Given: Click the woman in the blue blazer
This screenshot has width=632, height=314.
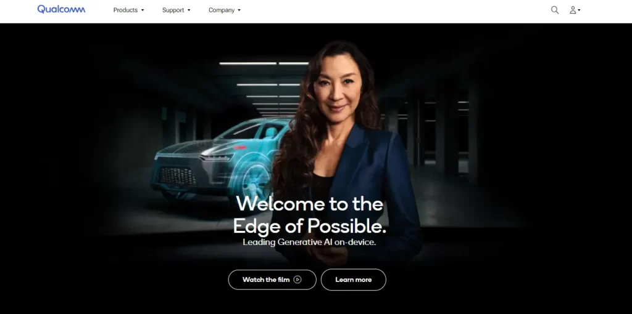Looking at the screenshot, I should pos(347,153).
